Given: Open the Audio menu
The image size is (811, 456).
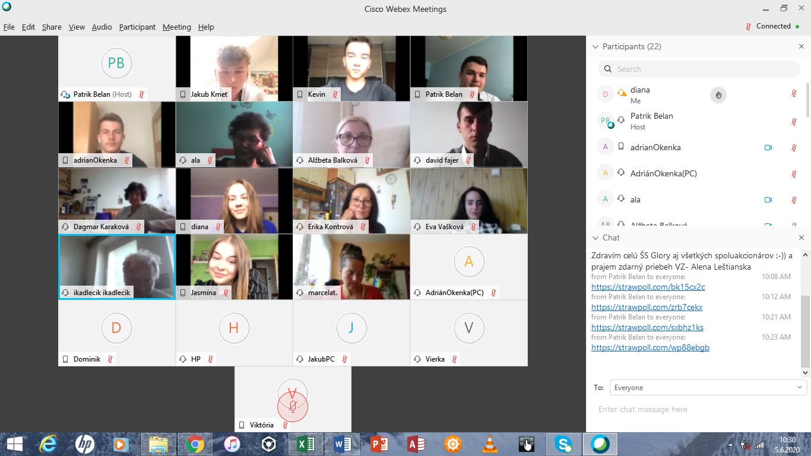Looking at the screenshot, I should click(x=102, y=27).
